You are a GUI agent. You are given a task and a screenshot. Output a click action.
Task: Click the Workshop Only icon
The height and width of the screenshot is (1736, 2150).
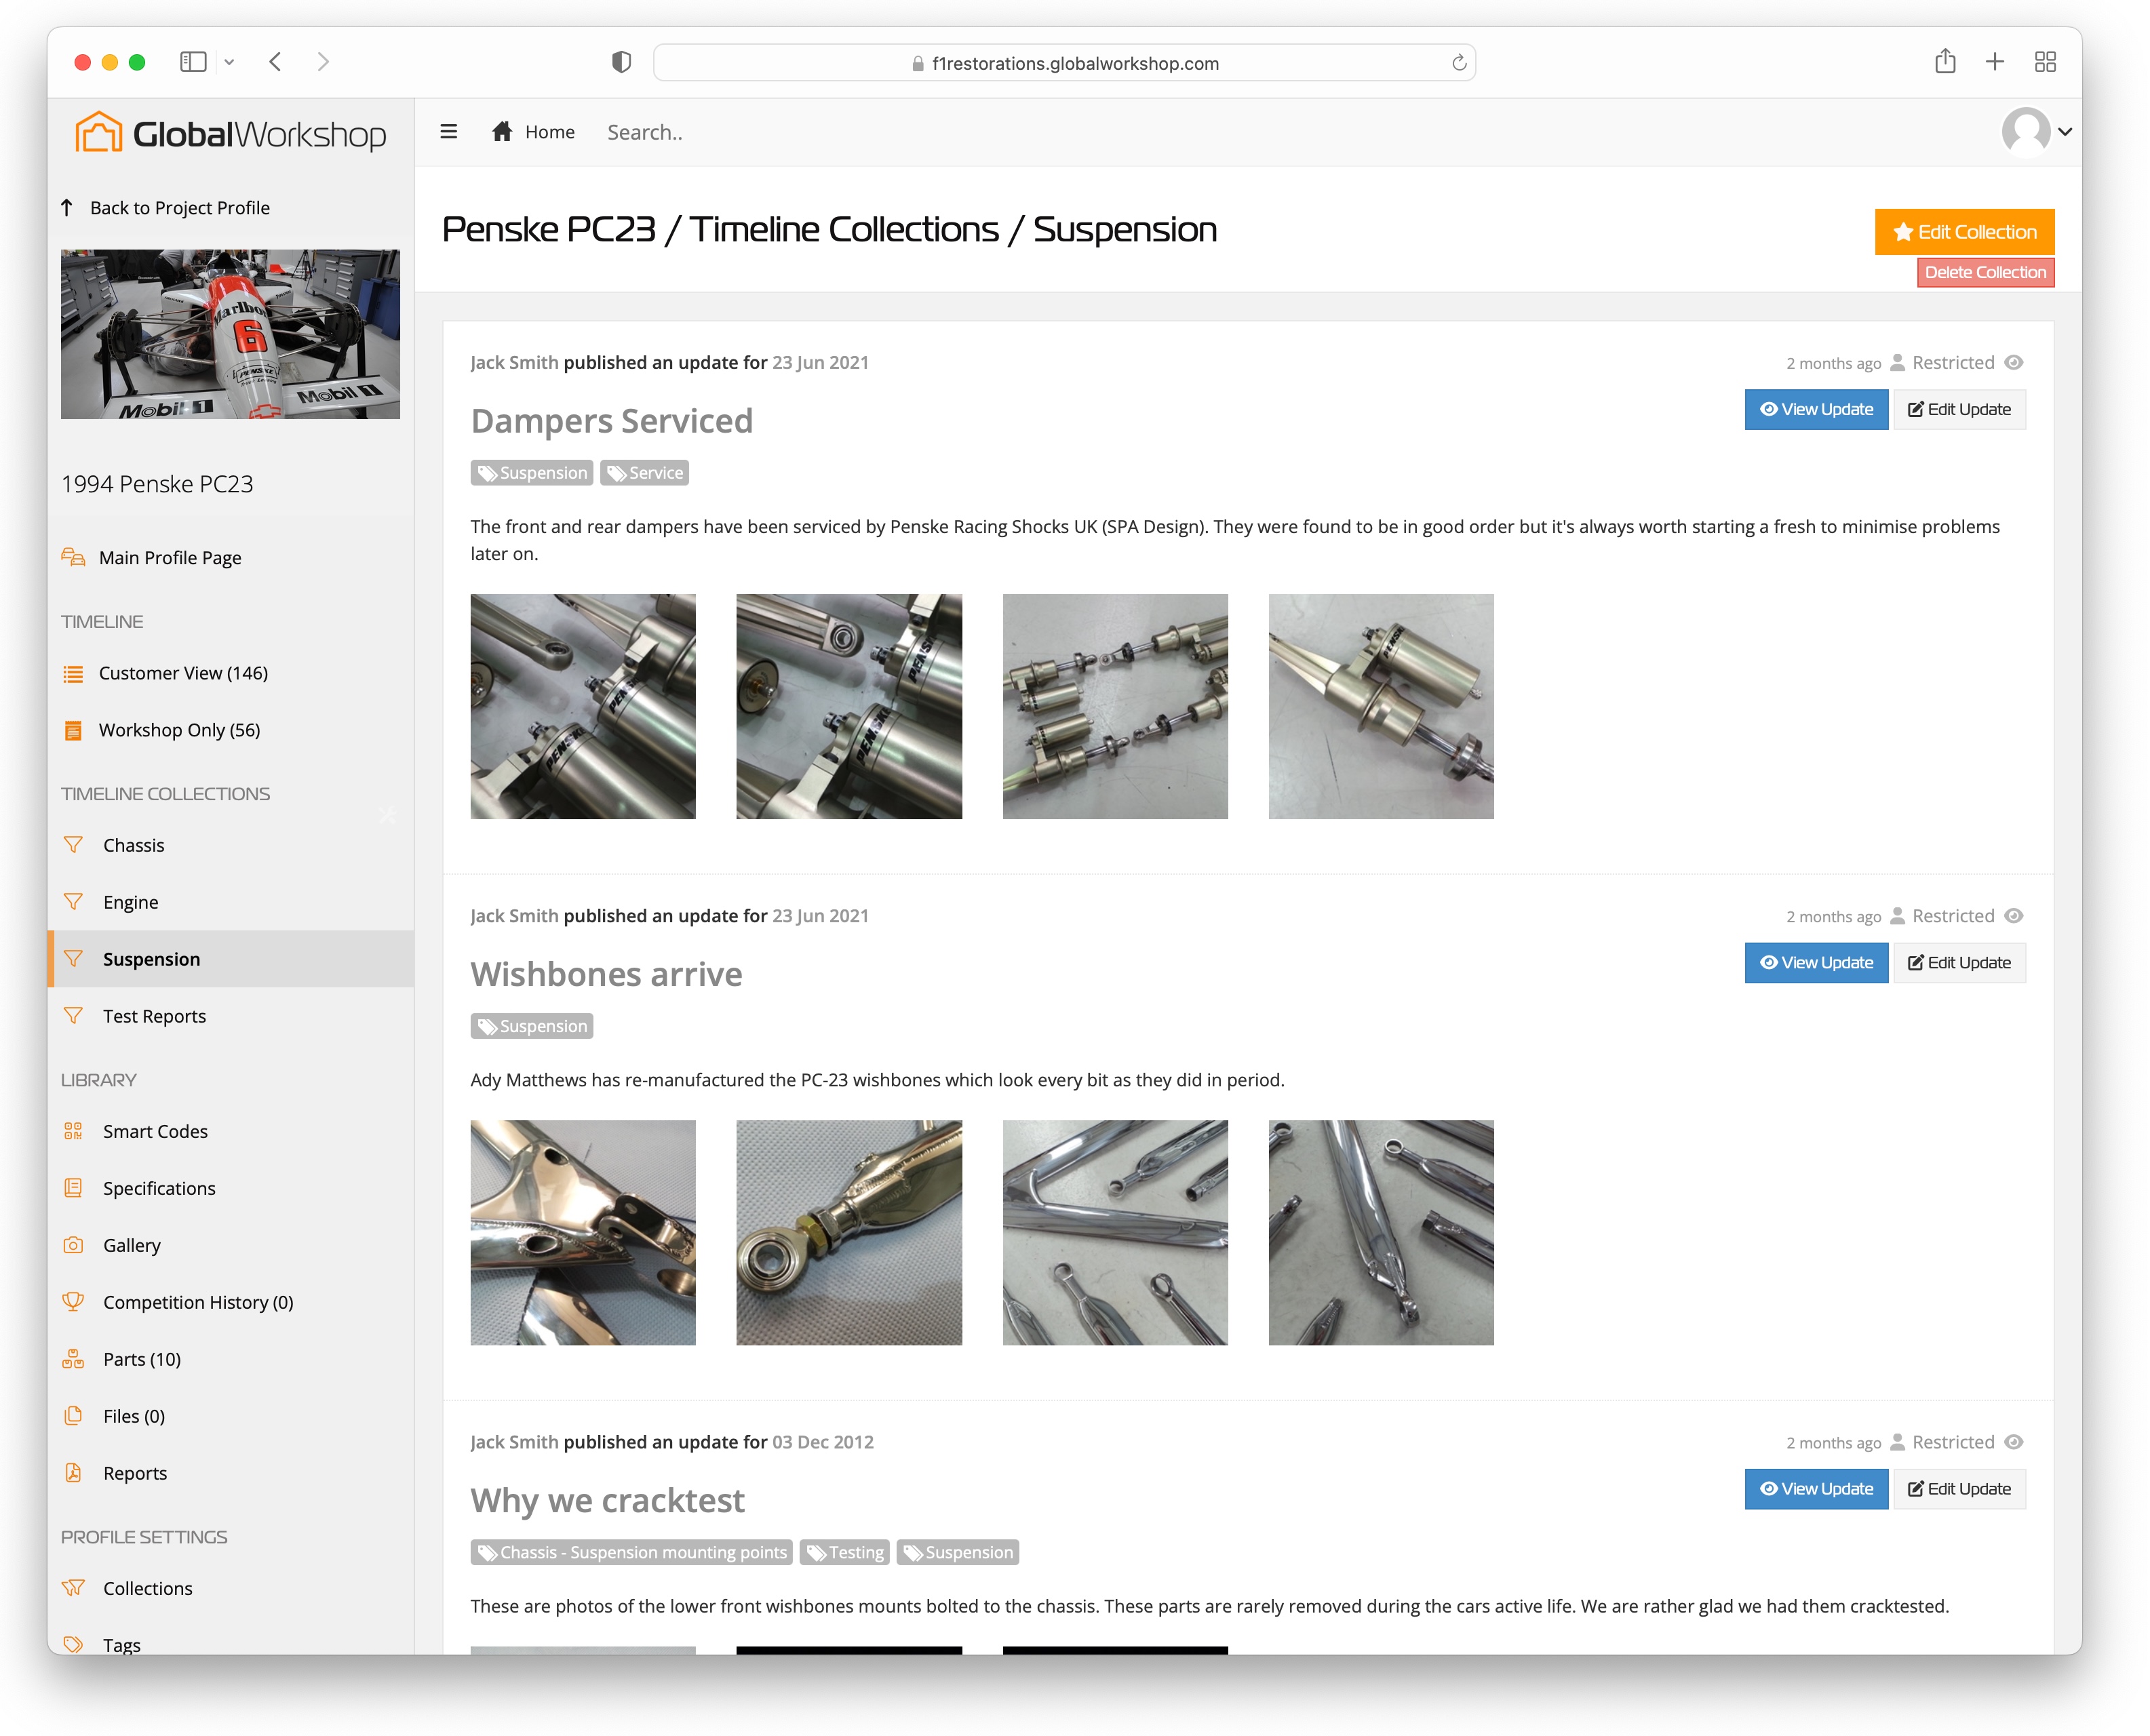click(x=73, y=731)
